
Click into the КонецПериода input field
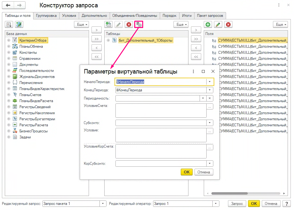pyautogui.click(x=161, y=90)
